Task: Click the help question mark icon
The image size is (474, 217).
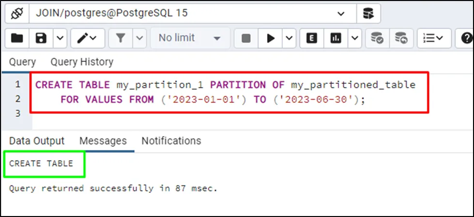Action: point(466,38)
